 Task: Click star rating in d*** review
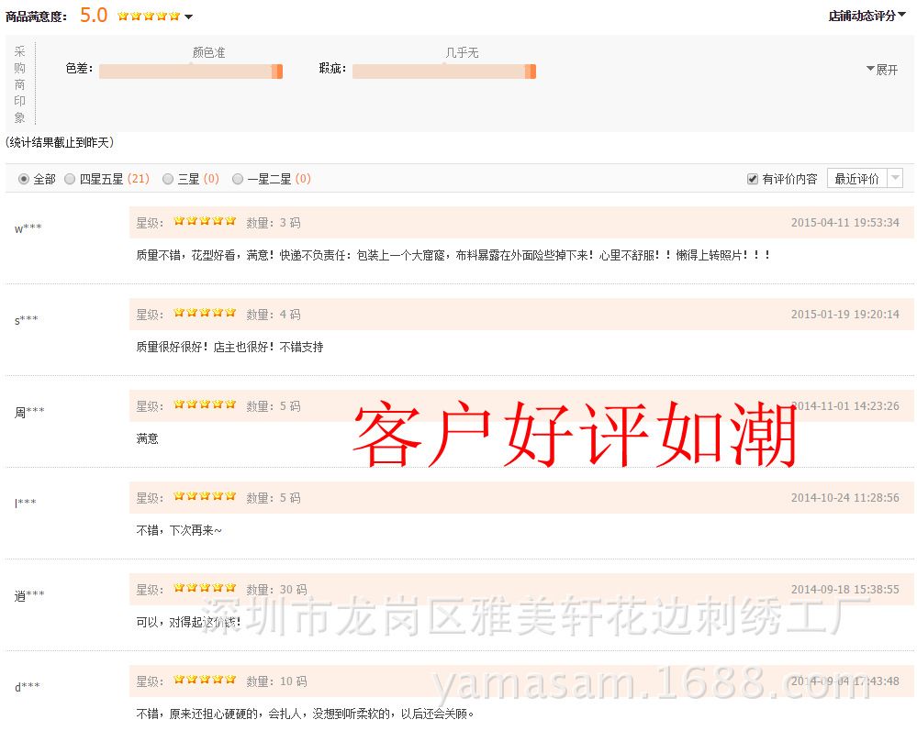pyautogui.click(x=205, y=681)
